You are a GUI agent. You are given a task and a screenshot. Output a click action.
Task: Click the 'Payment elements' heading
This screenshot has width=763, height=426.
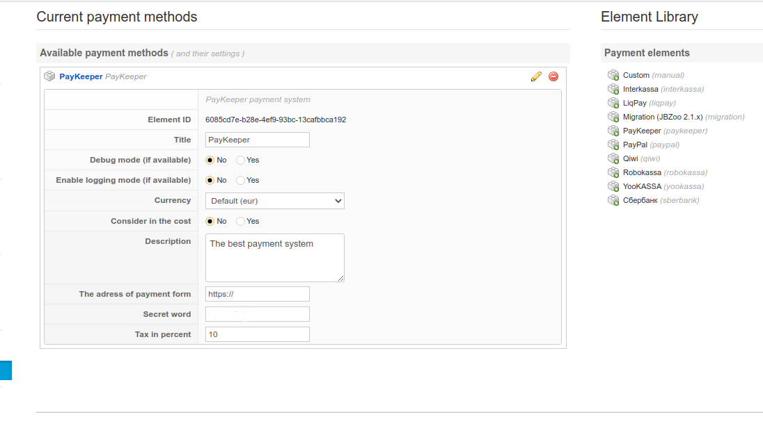coord(647,53)
